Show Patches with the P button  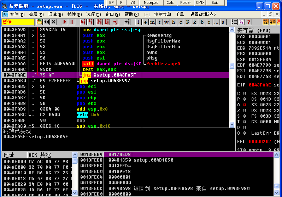(x=188, y=22)
